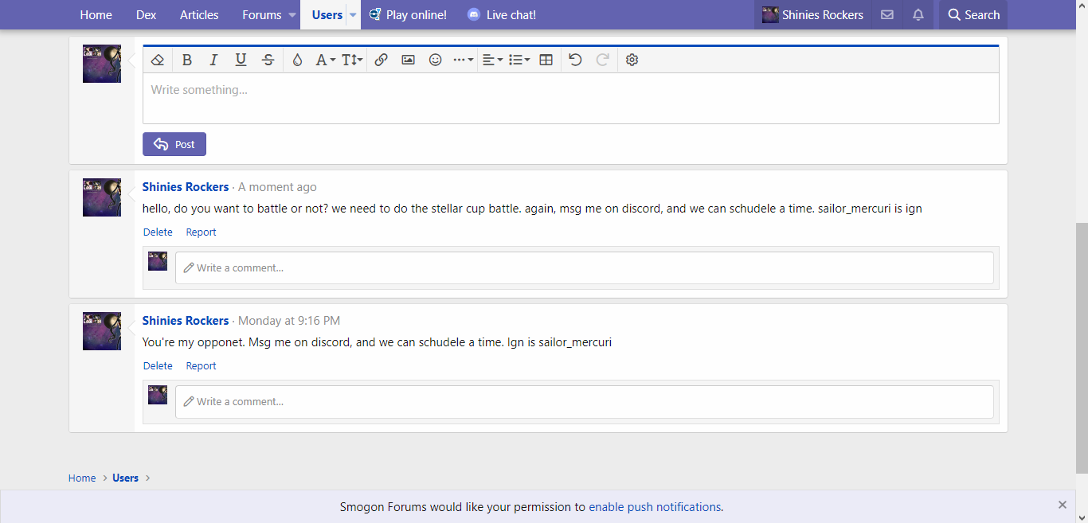The image size is (1088, 523).
Task: Open the Font size dropdown
Action: pyautogui.click(x=352, y=60)
